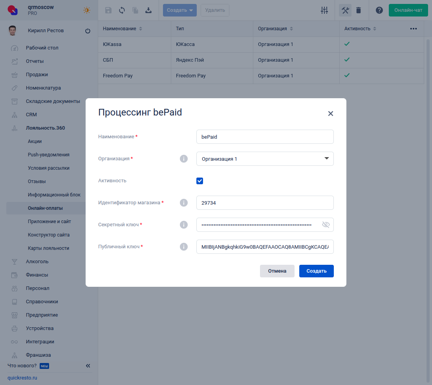Click the Финансы wallet icon

14,275
